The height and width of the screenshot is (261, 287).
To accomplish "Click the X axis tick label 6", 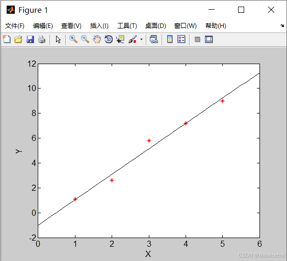I will click(259, 244).
